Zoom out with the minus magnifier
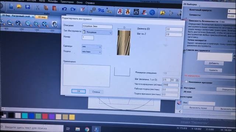The image size is (236, 132). [x=10, y=23]
